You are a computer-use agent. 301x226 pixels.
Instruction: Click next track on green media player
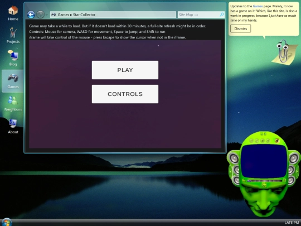pyautogui.click(x=268, y=141)
